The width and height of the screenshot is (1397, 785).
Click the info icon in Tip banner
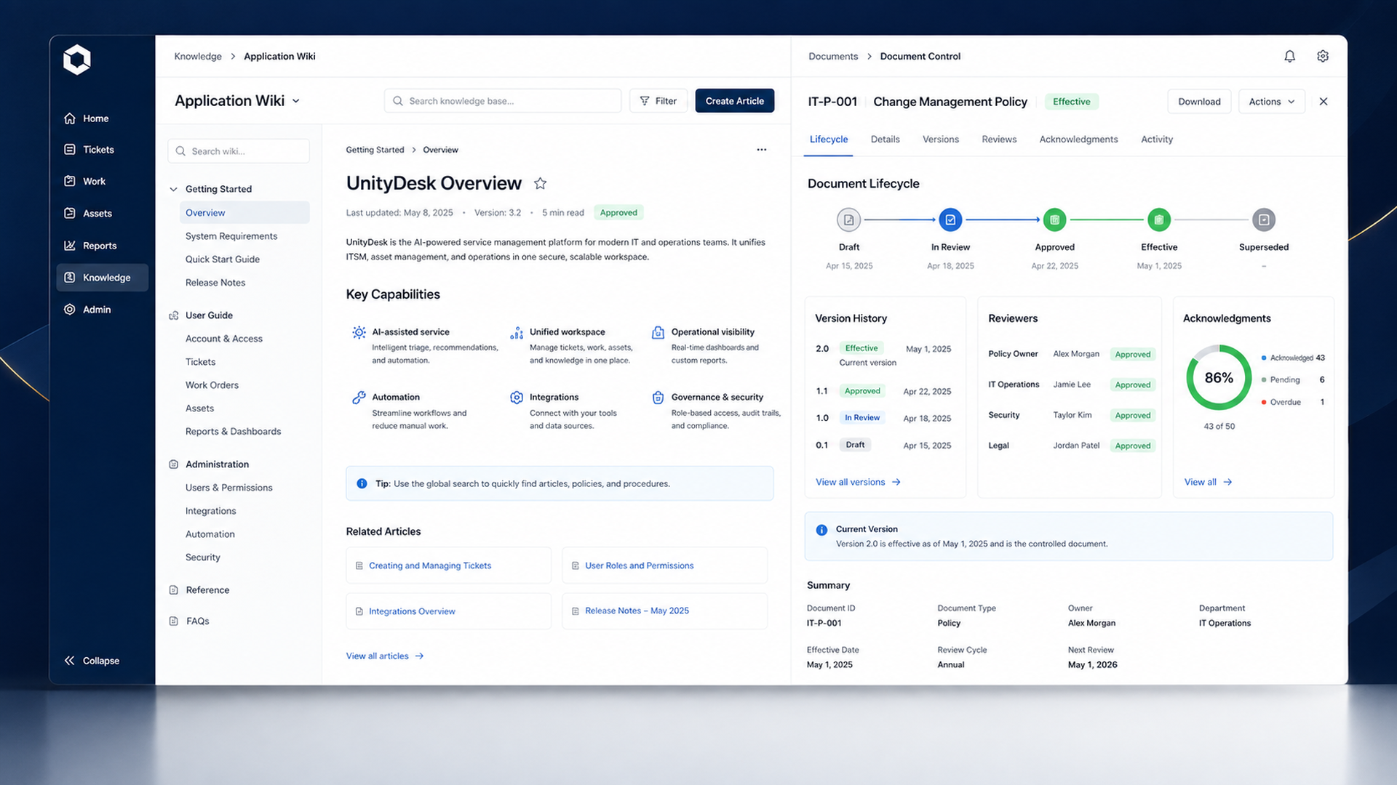click(x=362, y=483)
